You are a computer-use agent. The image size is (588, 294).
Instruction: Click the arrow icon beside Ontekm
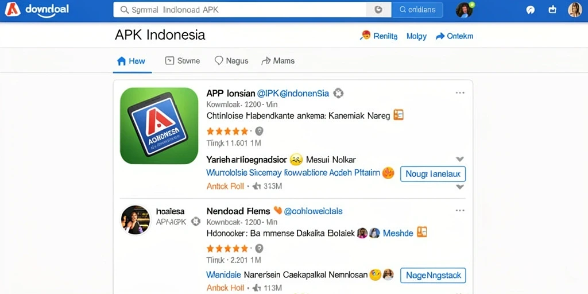pyautogui.click(x=440, y=36)
